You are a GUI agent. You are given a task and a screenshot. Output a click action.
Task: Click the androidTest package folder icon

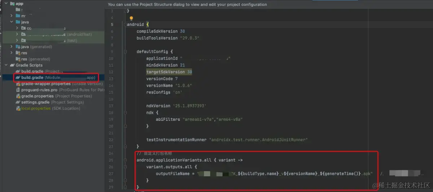23,34
